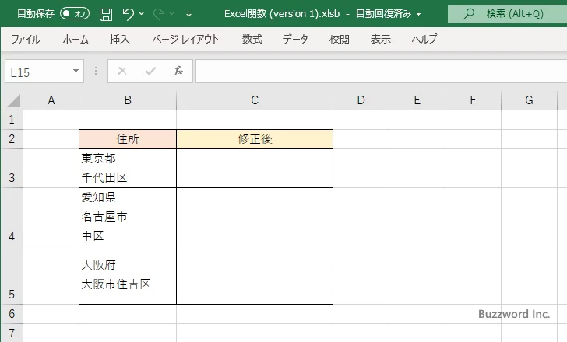The image size is (567, 342).
Task: Open the Redo history dropdown arrow
Action: [172, 14]
